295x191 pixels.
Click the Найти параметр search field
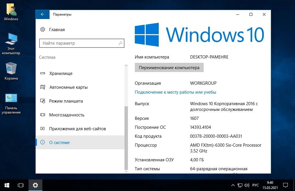[x=82, y=43]
